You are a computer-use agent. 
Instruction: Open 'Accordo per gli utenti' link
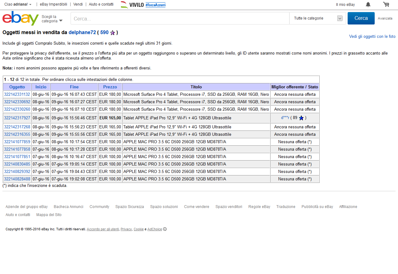(103, 229)
